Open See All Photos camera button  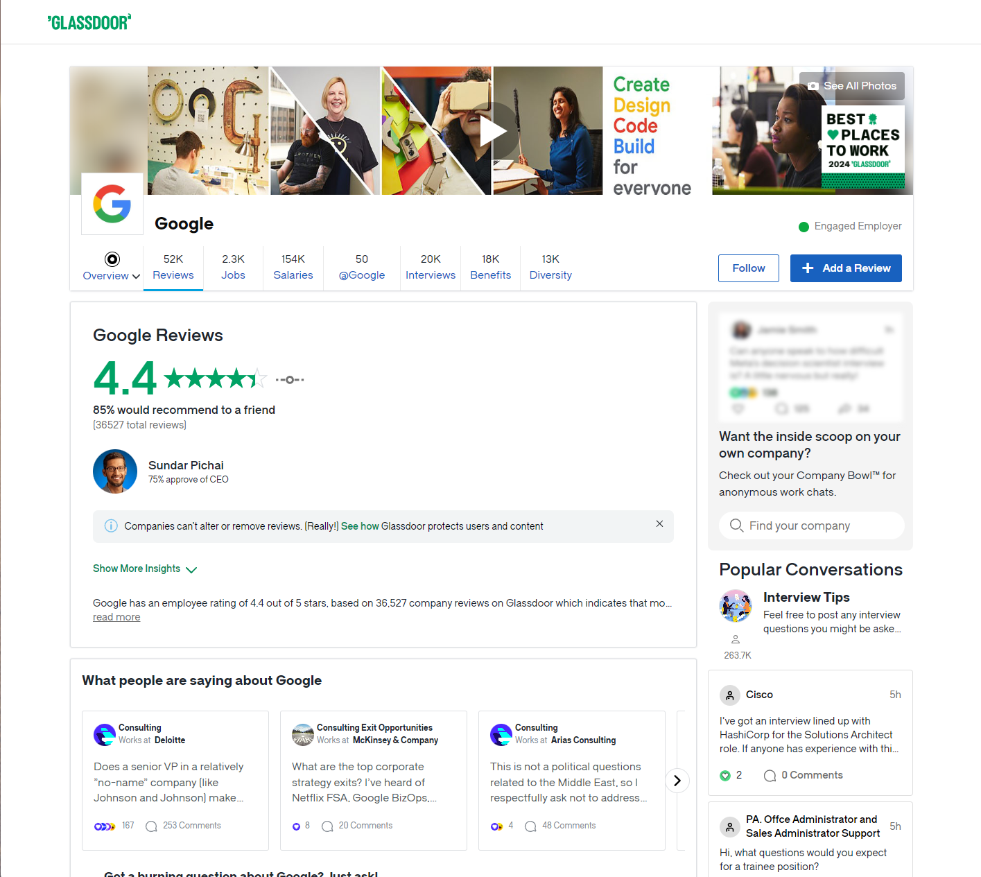851,86
